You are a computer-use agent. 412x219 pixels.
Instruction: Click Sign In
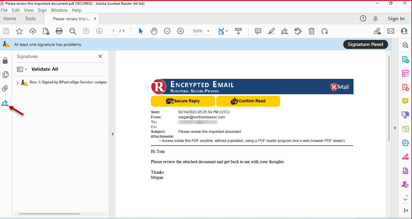click(396, 19)
